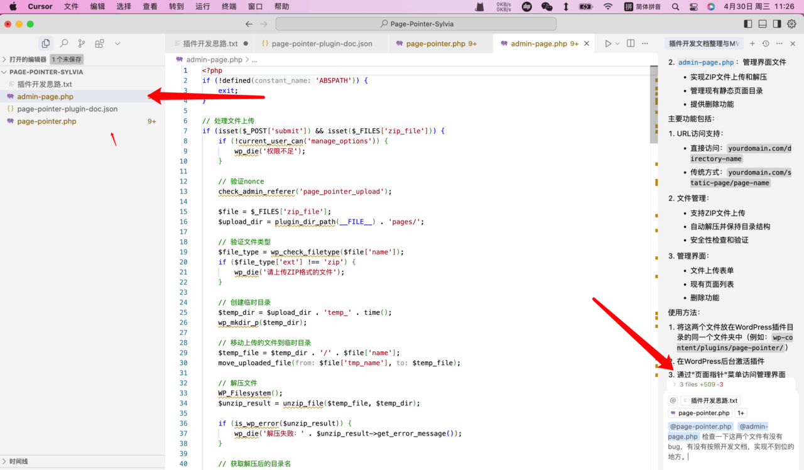This screenshot has width=804, height=470.
Task: Go back with the left arrow
Action: pyautogui.click(x=249, y=24)
